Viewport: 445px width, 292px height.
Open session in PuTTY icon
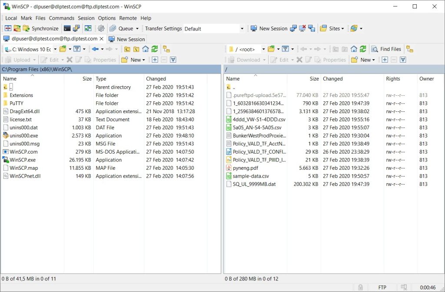point(76,28)
